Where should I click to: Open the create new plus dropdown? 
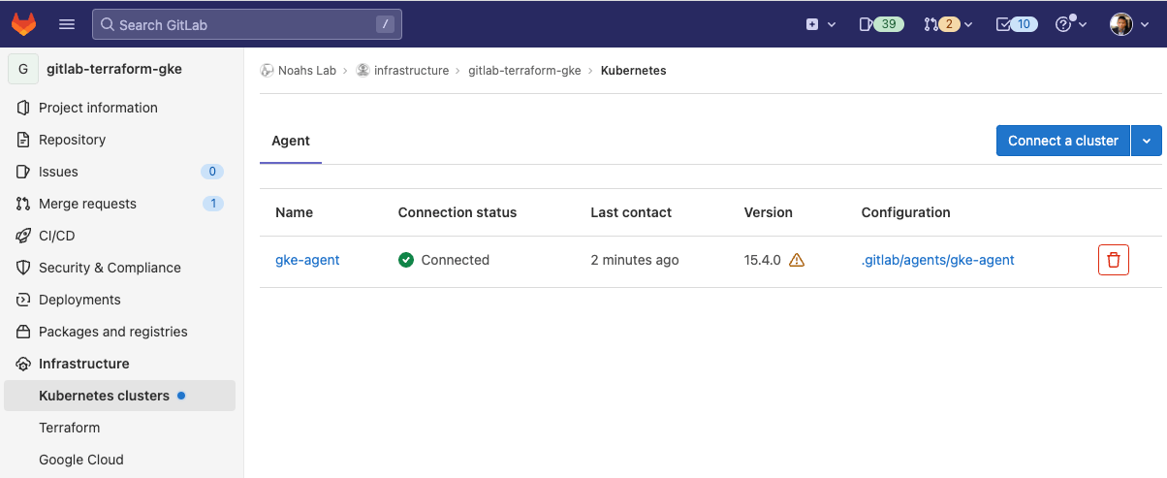click(821, 24)
